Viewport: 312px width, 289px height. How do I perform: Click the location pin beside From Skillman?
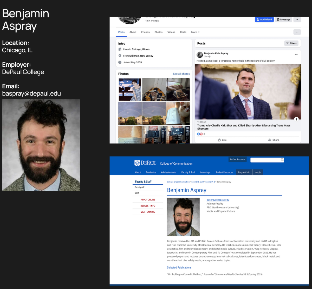coord(120,56)
